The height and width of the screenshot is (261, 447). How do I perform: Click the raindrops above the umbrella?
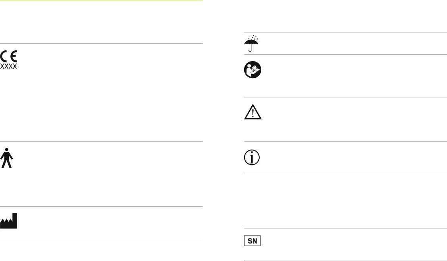point(253,37)
